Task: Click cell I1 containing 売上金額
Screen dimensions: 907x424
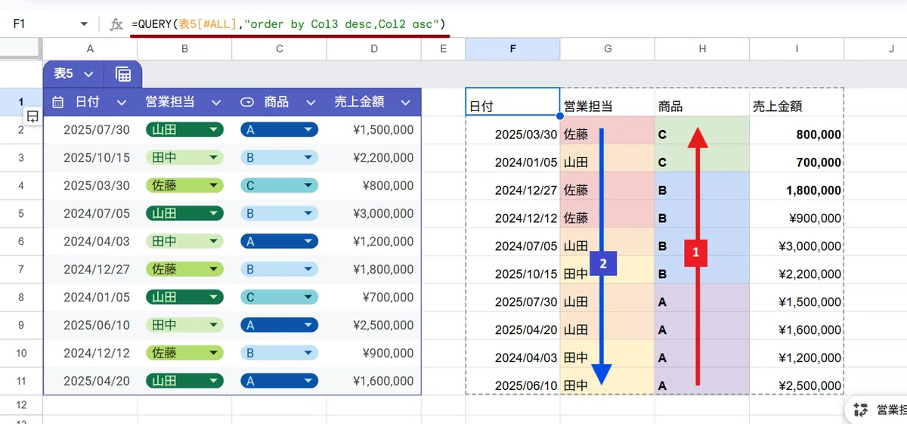Action: point(797,102)
